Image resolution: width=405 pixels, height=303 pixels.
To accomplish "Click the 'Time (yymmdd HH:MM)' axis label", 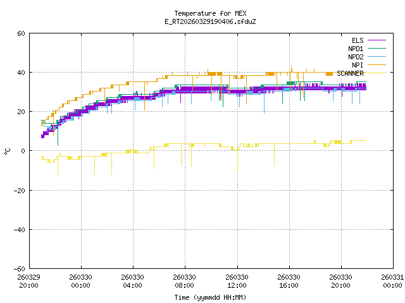I will coord(210,297).
